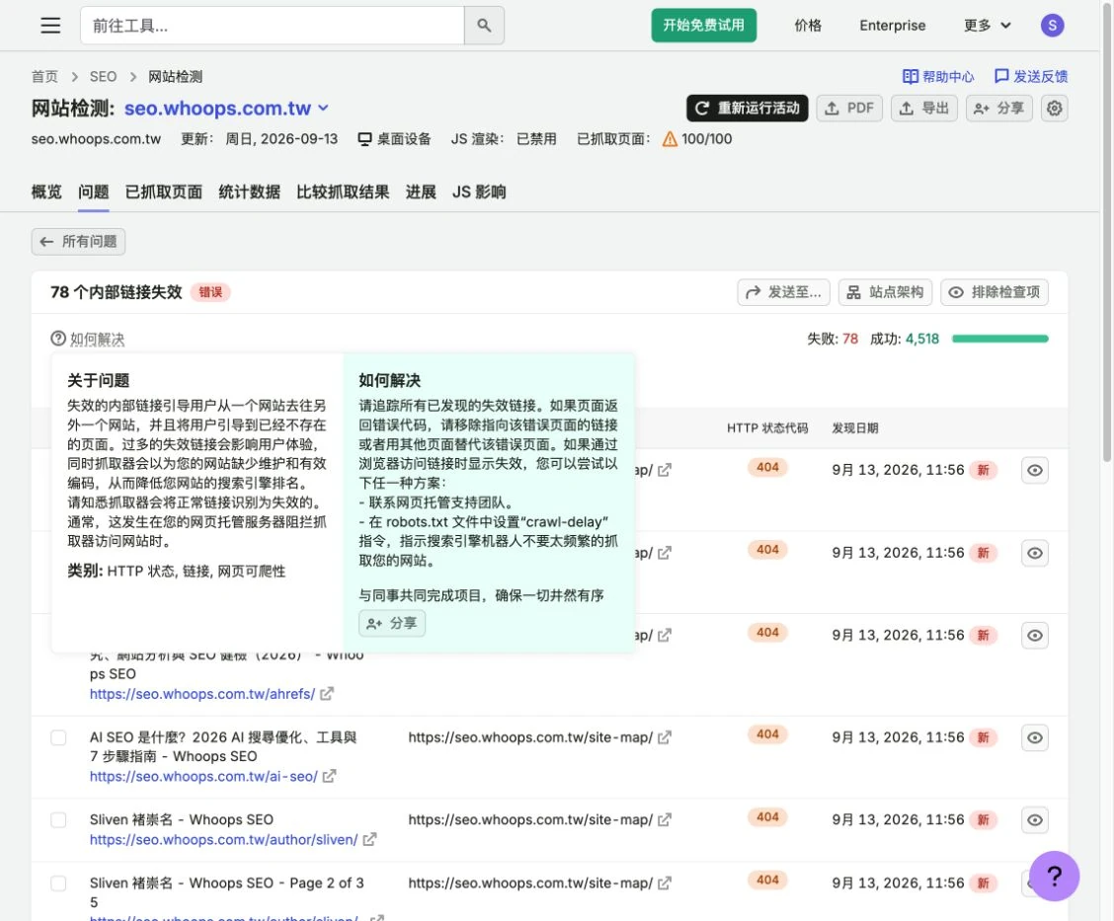Click HTTP 状态代码 column header
Screen dimensions: 1114x921
pyautogui.click(x=767, y=427)
